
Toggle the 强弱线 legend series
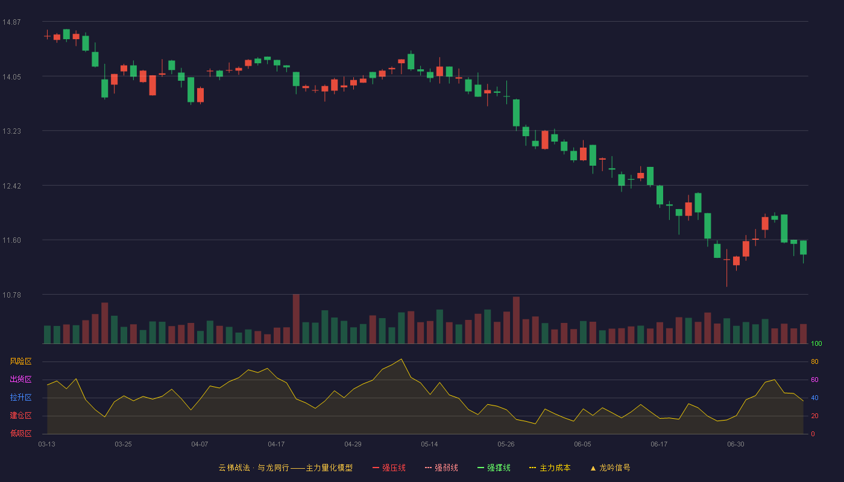(441, 468)
